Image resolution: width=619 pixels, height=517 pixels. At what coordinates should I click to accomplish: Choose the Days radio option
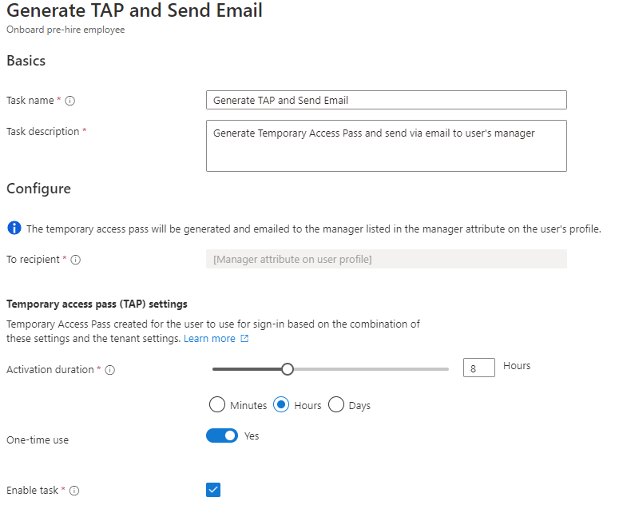[335, 404]
